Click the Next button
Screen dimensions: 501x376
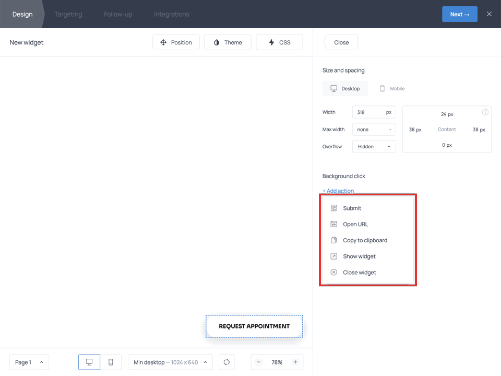(x=459, y=14)
